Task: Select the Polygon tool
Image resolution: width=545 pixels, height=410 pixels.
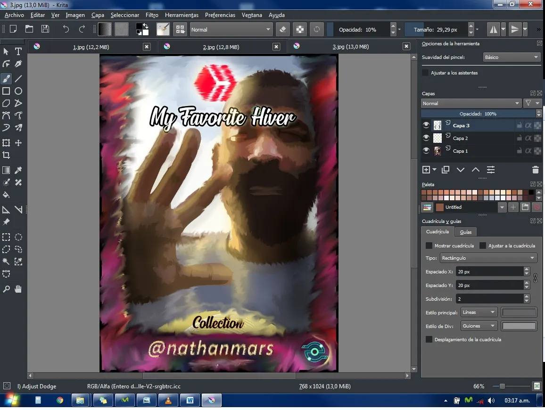Action: point(6,103)
